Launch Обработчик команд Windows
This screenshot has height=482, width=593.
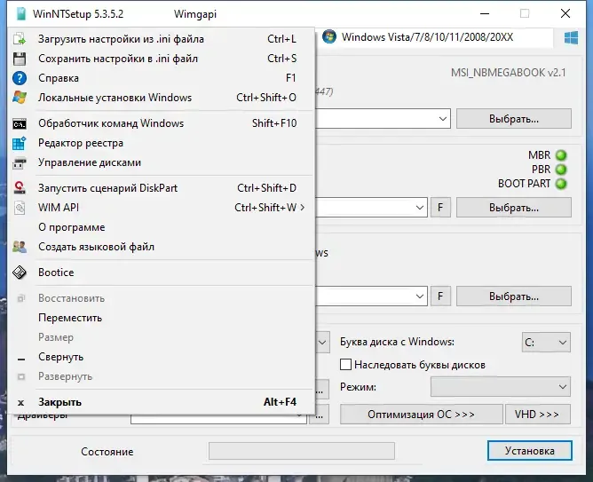point(162,123)
